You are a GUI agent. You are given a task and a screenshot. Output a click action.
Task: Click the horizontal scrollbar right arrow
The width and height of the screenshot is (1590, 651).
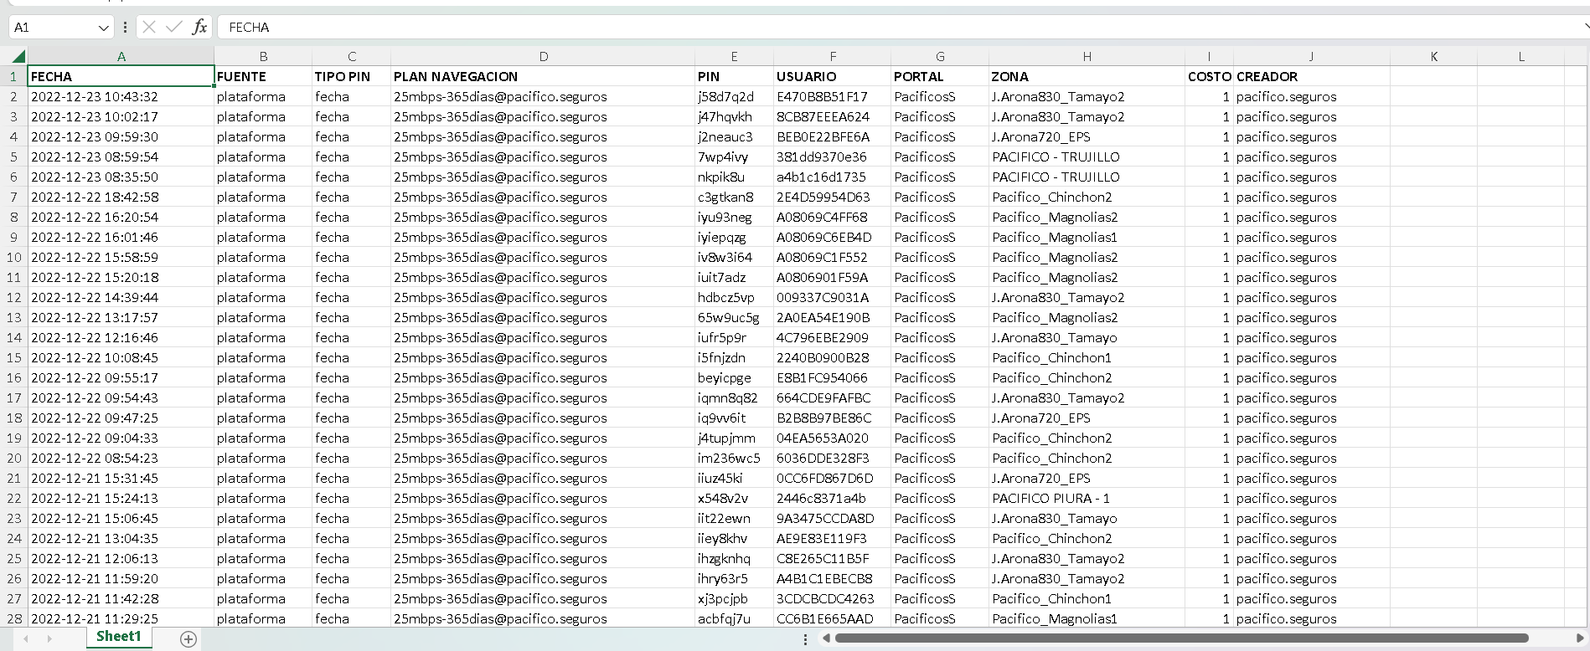coord(1580,638)
